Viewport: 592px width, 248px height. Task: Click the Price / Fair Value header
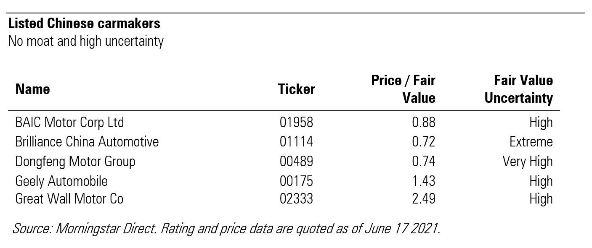pos(403,89)
